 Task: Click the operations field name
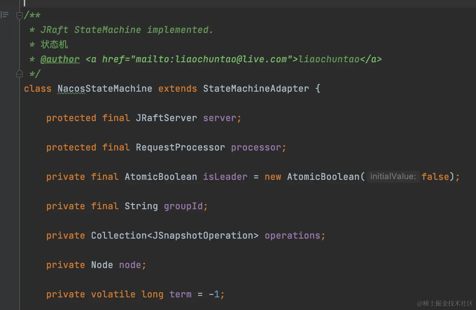[x=292, y=235]
